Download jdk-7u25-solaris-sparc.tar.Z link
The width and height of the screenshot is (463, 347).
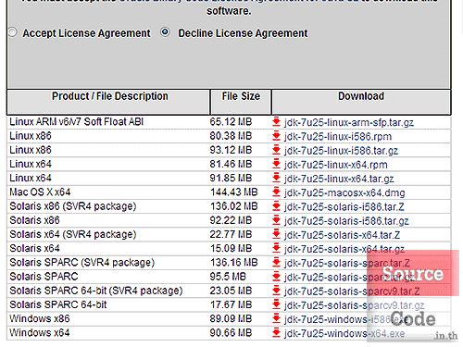point(347,264)
